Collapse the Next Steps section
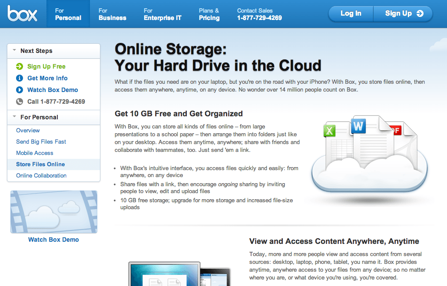447x286 pixels. (x=15, y=51)
